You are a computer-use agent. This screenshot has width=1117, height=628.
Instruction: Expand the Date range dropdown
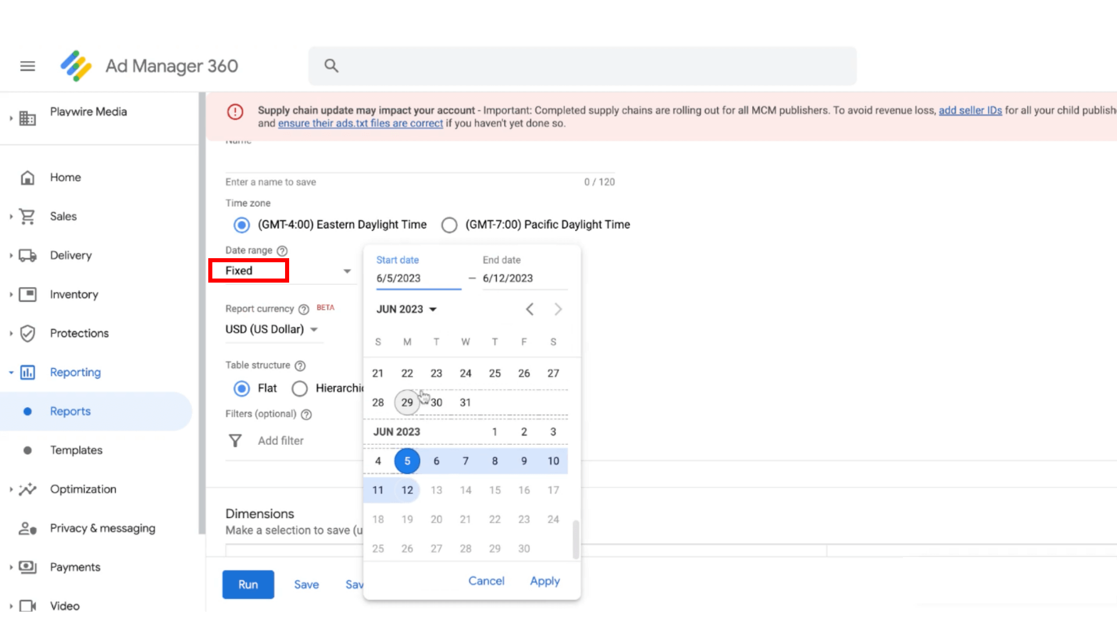click(347, 270)
